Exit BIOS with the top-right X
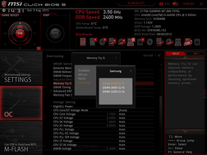Viewport: 207px width, 155px height. 201,4
